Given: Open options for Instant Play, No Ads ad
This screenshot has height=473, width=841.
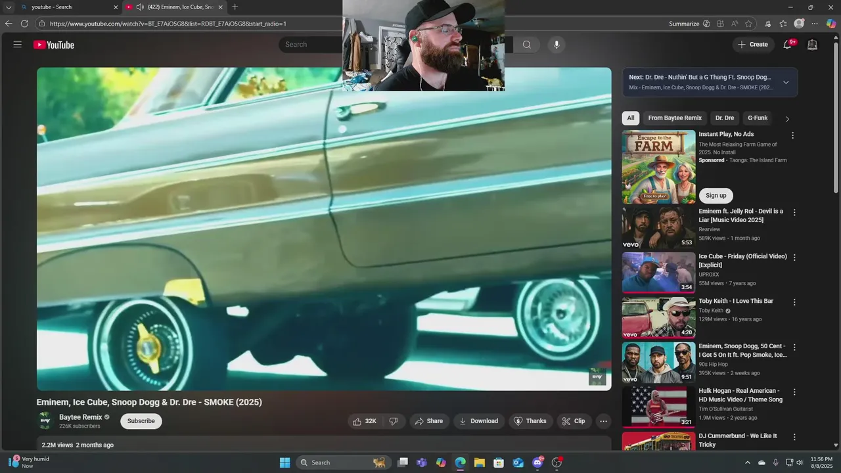Looking at the screenshot, I should pyautogui.click(x=792, y=135).
